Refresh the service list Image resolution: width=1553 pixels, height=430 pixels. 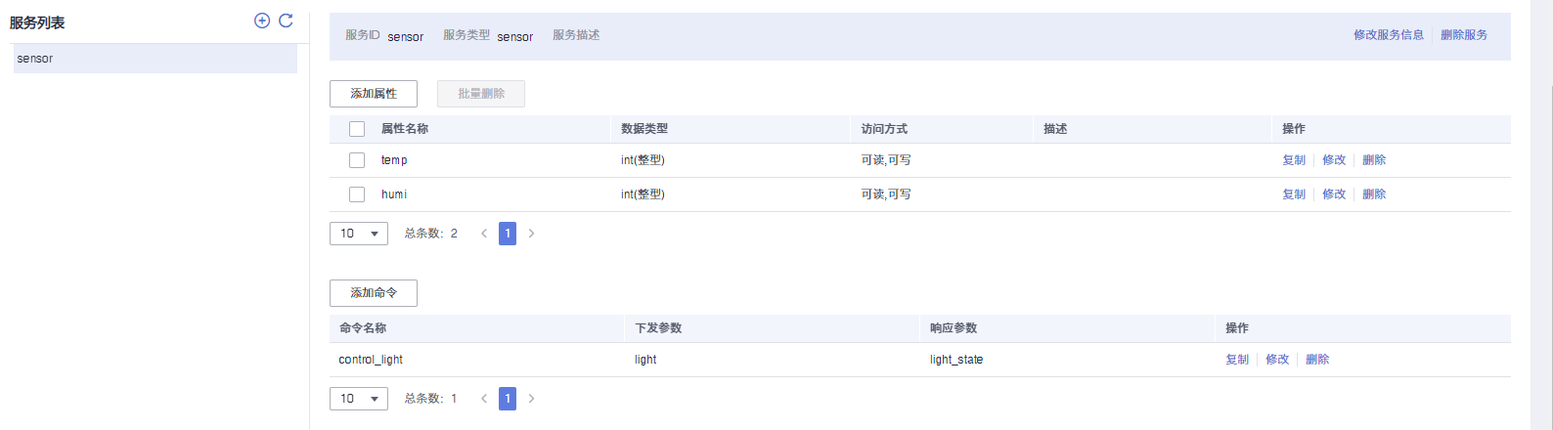pos(286,21)
